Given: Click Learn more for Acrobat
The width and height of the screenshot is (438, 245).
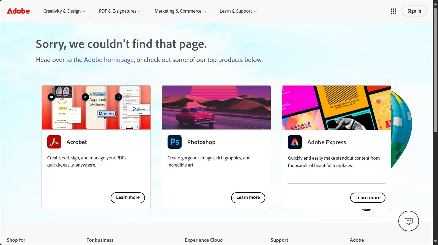Looking at the screenshot, I should pyautogui.click(x=128, y=198).
